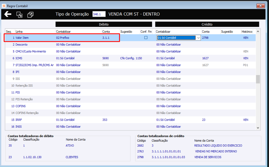Image resolution: width=269 pixels, height=167 pixels.
Task: Click the Linha column header
Action: point(19,32)
